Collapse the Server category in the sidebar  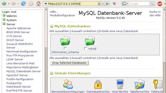tap(4, 24)
